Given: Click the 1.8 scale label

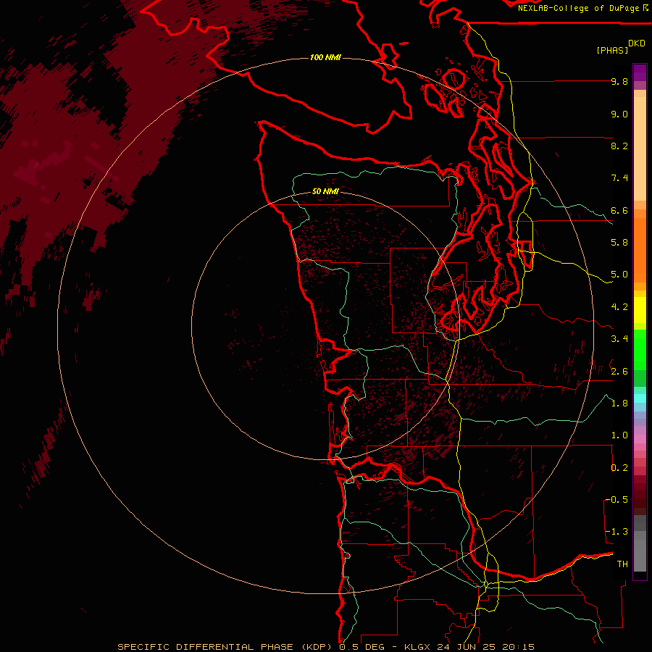Looking at the screenshot, I should tap(619, 404).
